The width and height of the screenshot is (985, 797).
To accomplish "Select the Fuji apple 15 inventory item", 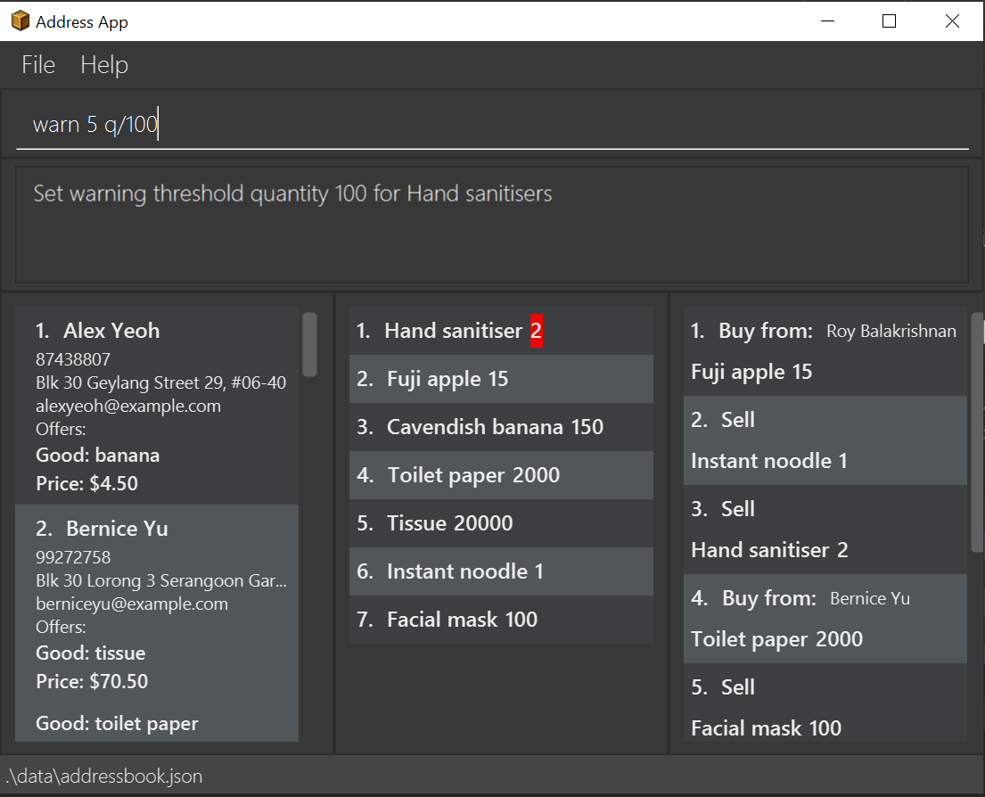I will [501, 379].
